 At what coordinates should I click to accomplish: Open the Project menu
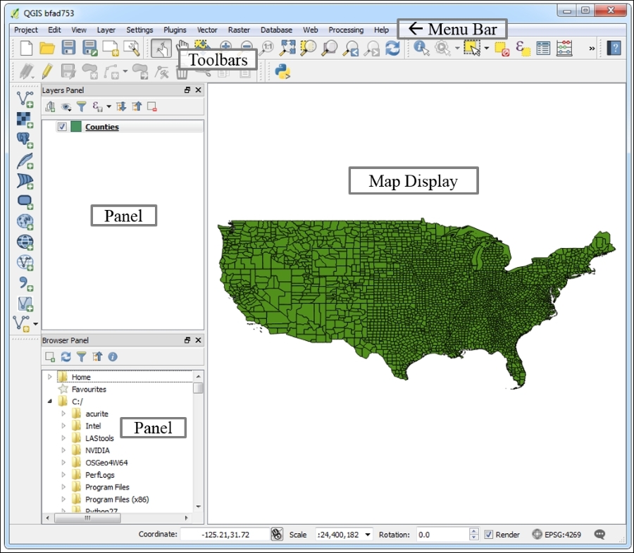tap(26, 30)
